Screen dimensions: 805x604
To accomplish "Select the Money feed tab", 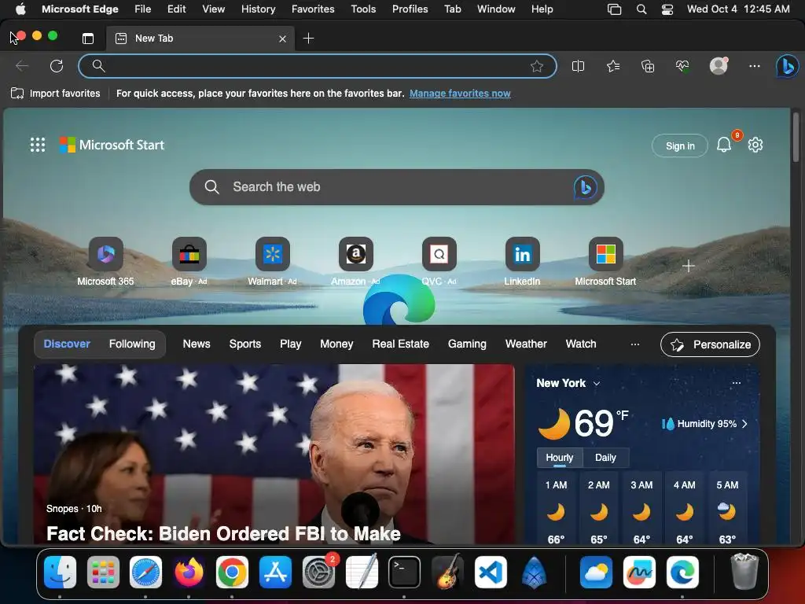I will (x=336, y=344).
